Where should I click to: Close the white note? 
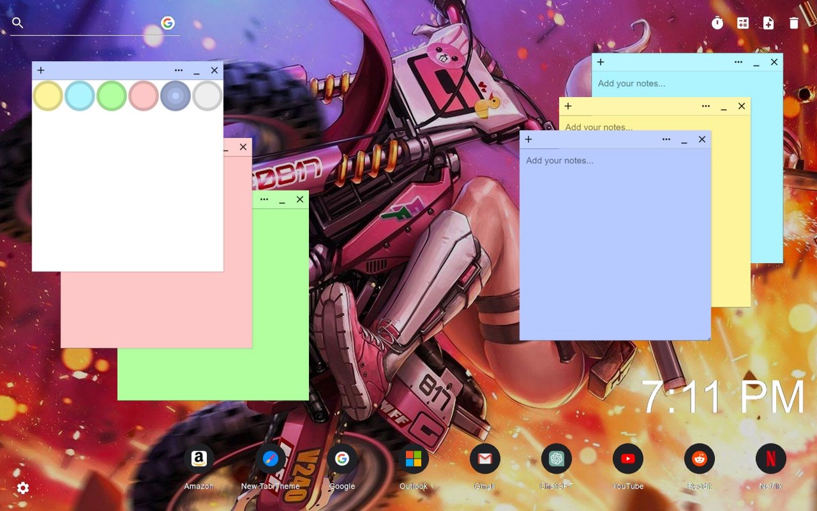[214, 70]
